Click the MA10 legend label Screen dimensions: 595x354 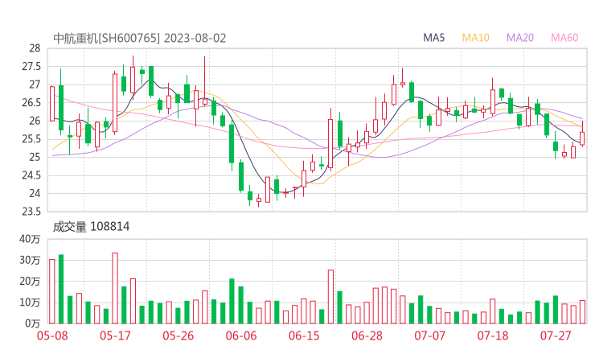(475, 38)
